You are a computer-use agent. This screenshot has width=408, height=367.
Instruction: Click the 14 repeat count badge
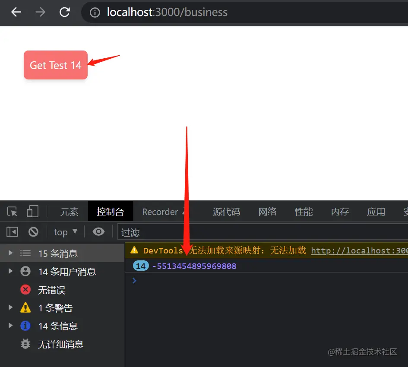pos(141,266)
